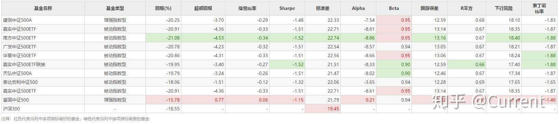Click the 超额回报 column header

coord(203,8)
